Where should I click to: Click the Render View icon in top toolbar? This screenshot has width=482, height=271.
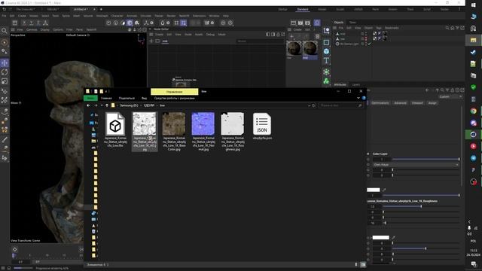point(293,23)
